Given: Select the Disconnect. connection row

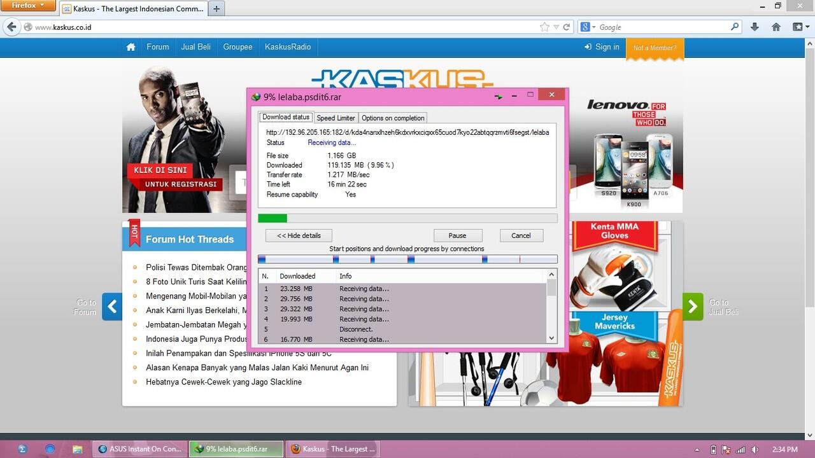Looking at the screenshot, I should coord(402,330).
